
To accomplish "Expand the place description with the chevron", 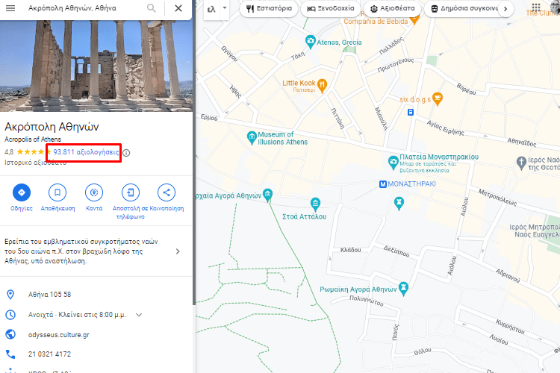I will (x=178, y=251).
